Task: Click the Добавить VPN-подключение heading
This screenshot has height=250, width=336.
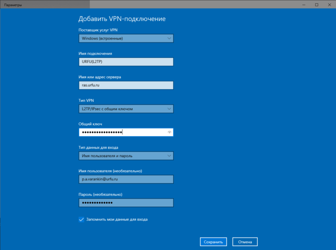Action: [122, 19]
